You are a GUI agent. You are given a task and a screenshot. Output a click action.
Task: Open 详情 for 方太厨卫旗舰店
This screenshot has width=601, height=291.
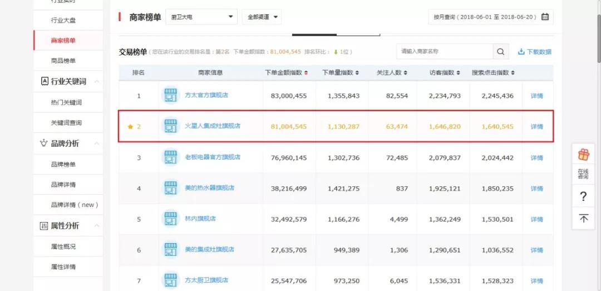[536, 280]
